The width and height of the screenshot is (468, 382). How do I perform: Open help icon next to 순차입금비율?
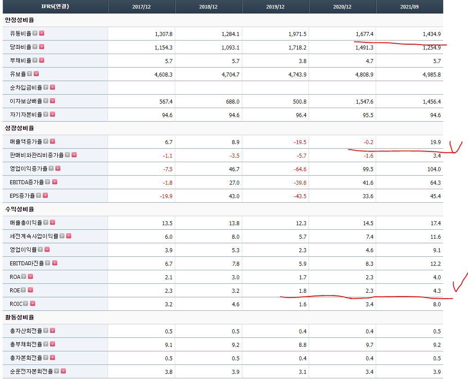(x=45, y=87)
